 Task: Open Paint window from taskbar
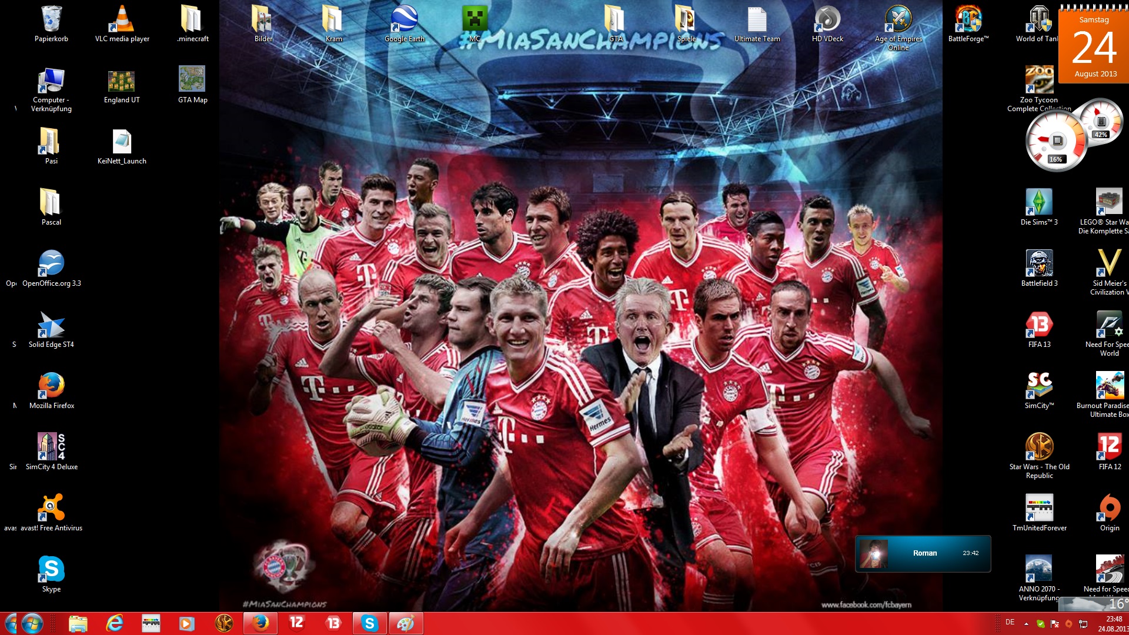(x=406, y=623)
